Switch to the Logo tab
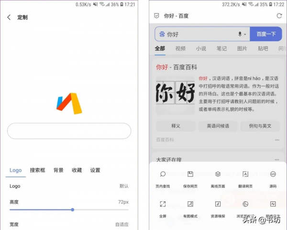This screenshot has height=230, width=287. click(x=16, y=170)
